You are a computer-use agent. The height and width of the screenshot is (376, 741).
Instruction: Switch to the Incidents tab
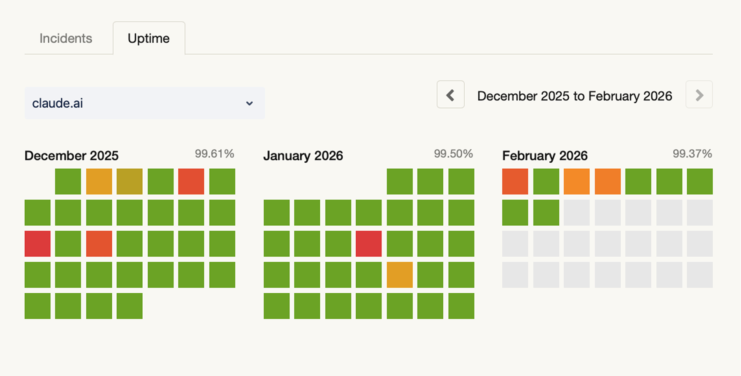66,38
